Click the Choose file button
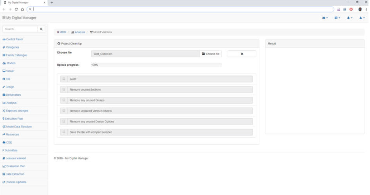This screenshot has height=195, width=370. coord(210,54)
